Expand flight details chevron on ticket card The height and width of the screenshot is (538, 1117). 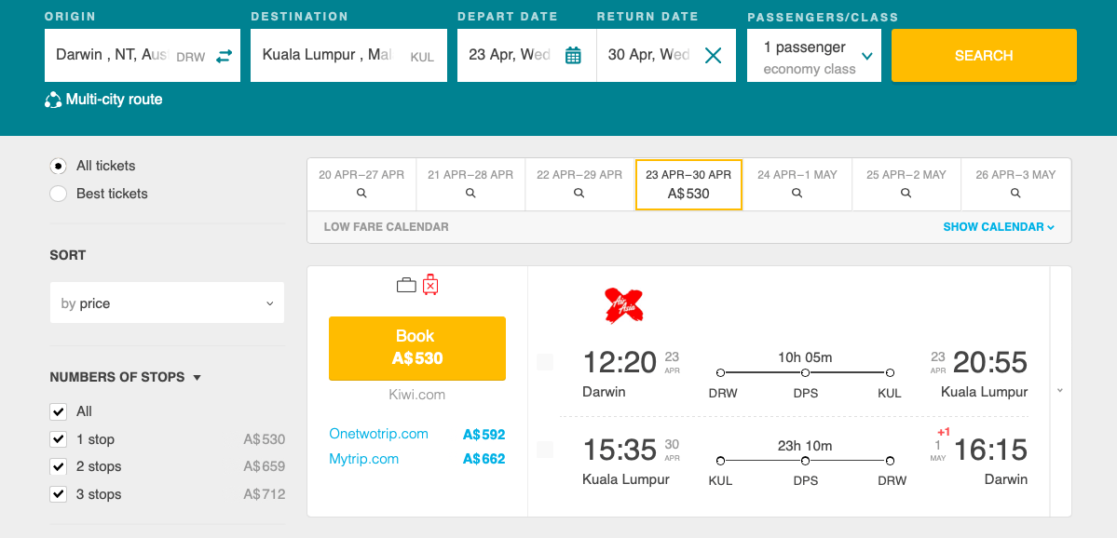(1060, 391)
